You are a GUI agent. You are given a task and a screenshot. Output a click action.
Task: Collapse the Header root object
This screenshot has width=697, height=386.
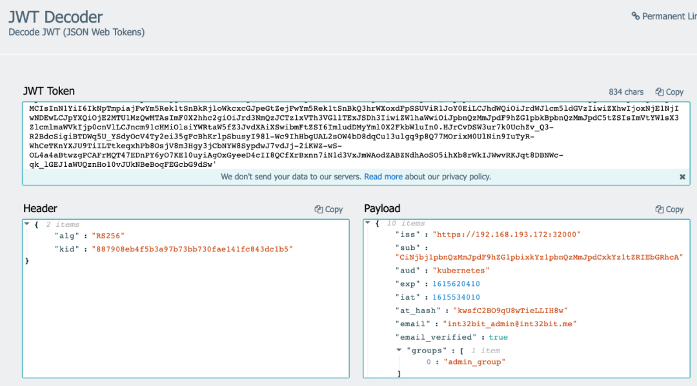coord(26,224)
